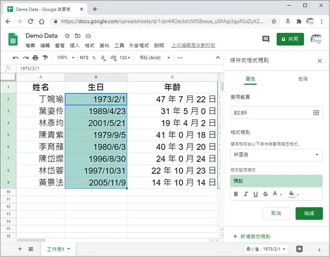Screen dimensions: 330x257
Task: Toggle bold in format style
Action: [236, 194]
